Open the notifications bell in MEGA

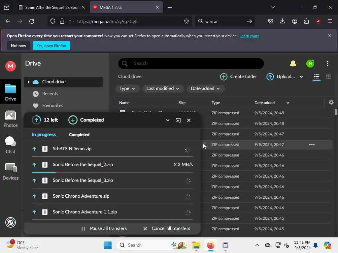293,64
